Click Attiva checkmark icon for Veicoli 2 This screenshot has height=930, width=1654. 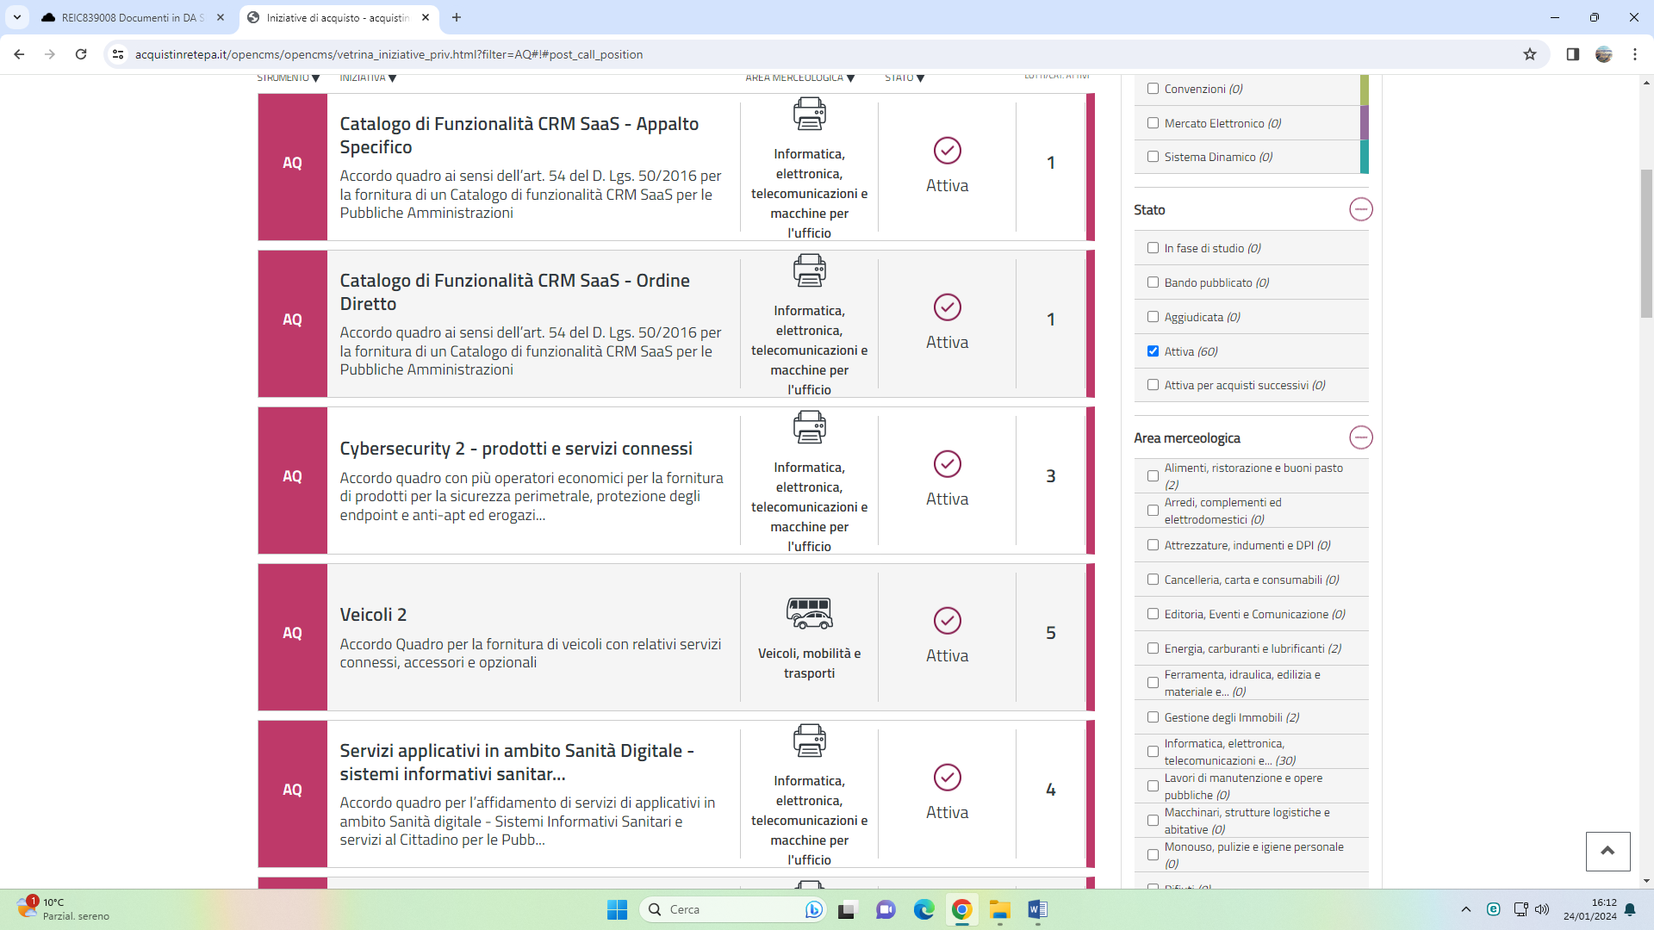(x=947, y=621)
